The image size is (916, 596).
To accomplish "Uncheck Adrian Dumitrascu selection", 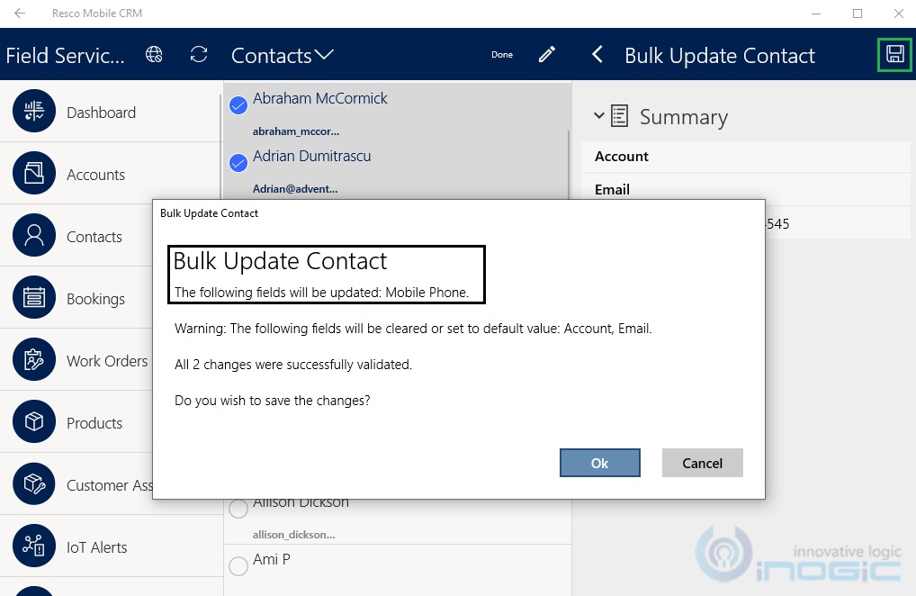I will pos(238,163).
